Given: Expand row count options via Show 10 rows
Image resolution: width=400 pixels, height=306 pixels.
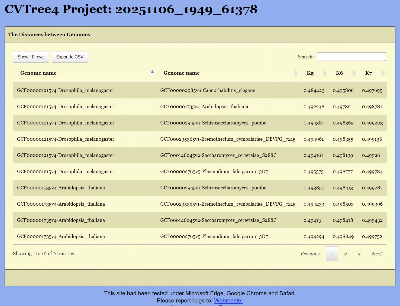Looking at the screenshot, I should [x=31, y=57].
